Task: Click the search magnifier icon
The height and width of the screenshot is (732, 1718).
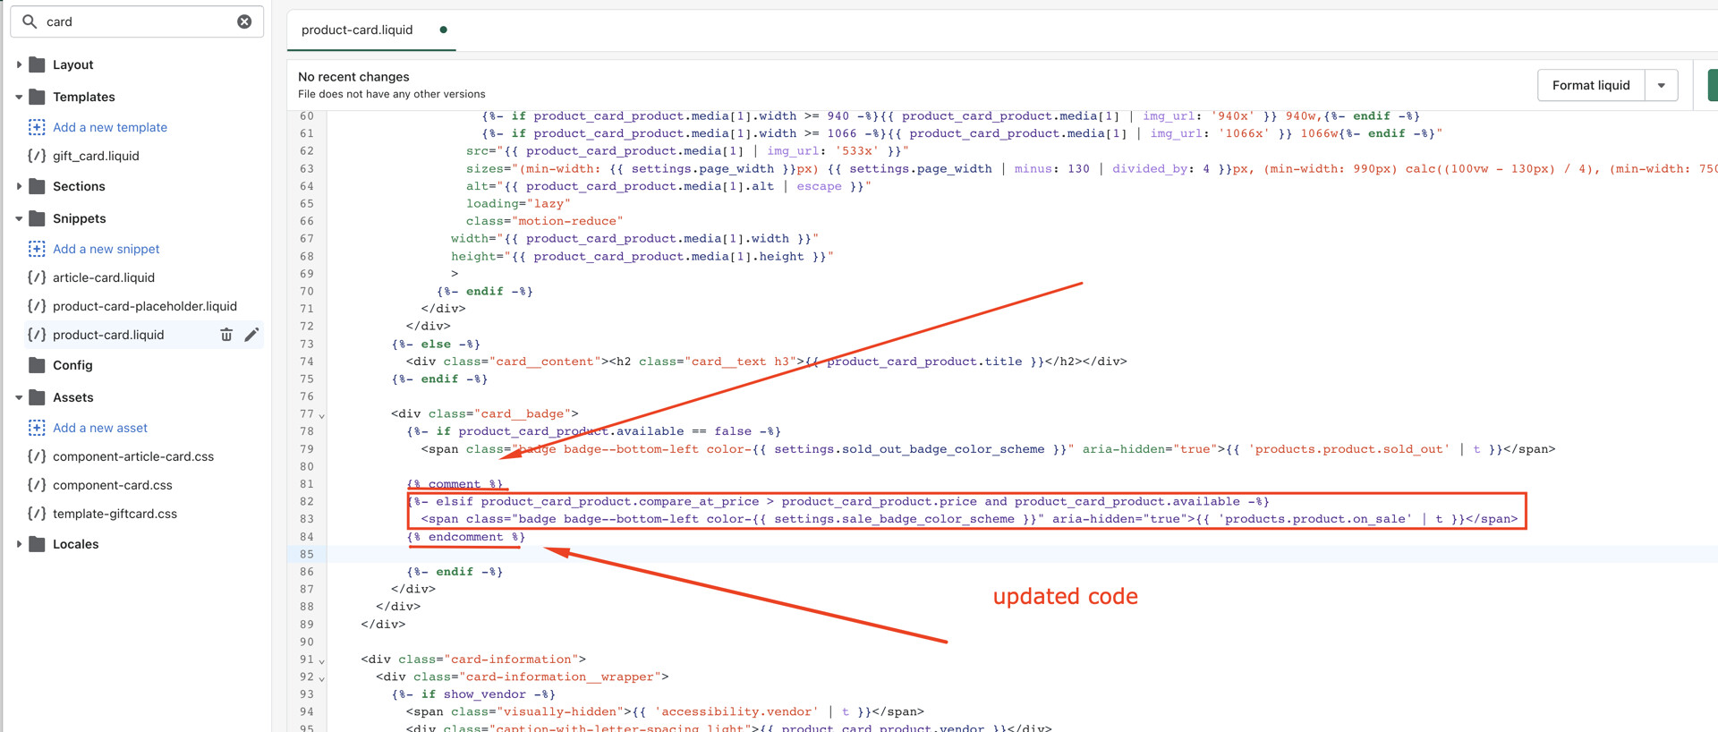Action: click(x=30, y=21)
